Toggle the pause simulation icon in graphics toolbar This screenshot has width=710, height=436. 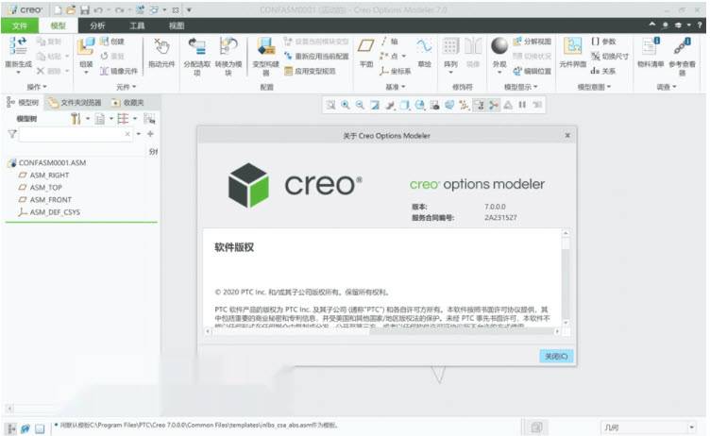(522, 105)
